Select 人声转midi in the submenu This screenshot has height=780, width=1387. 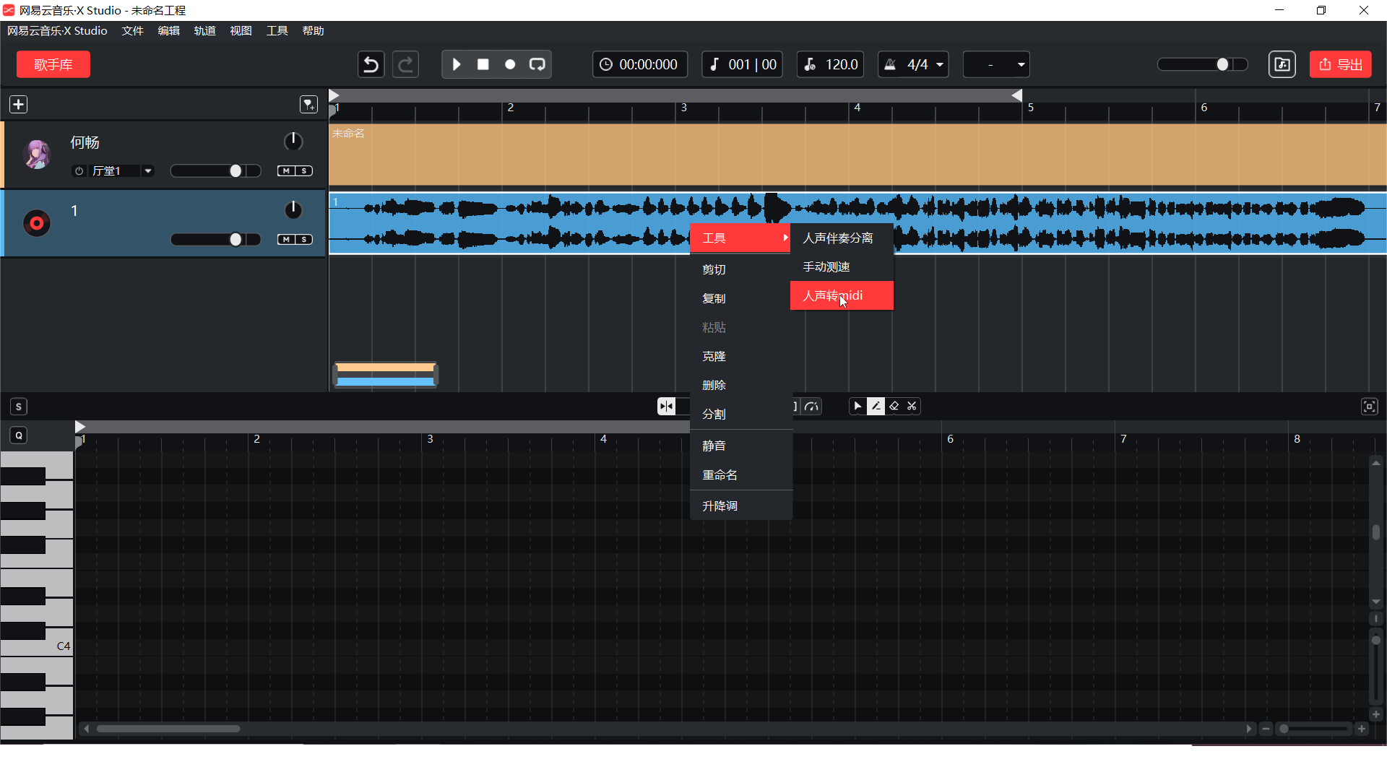coord(842,296)
